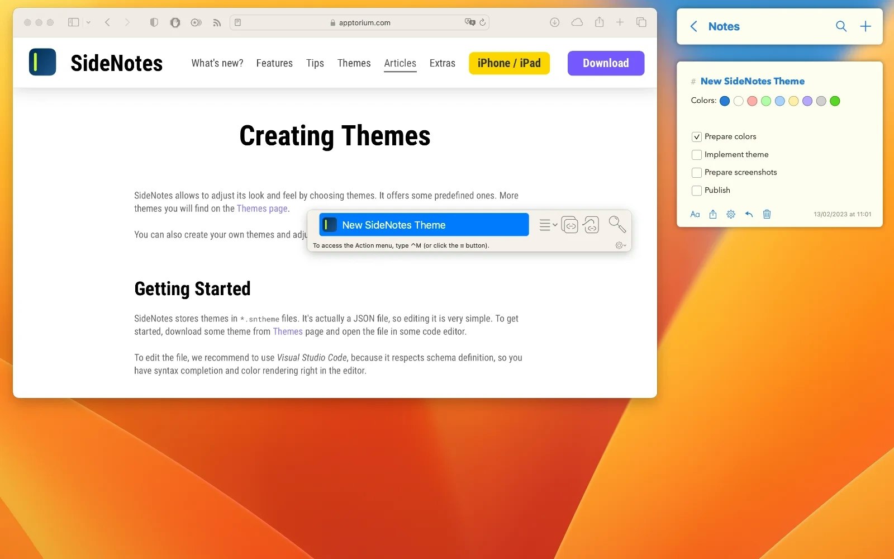The height and width of the screenshot is (559, 894).
Task: Pick the bright green color swatch
Action: (x=835, y=101)
